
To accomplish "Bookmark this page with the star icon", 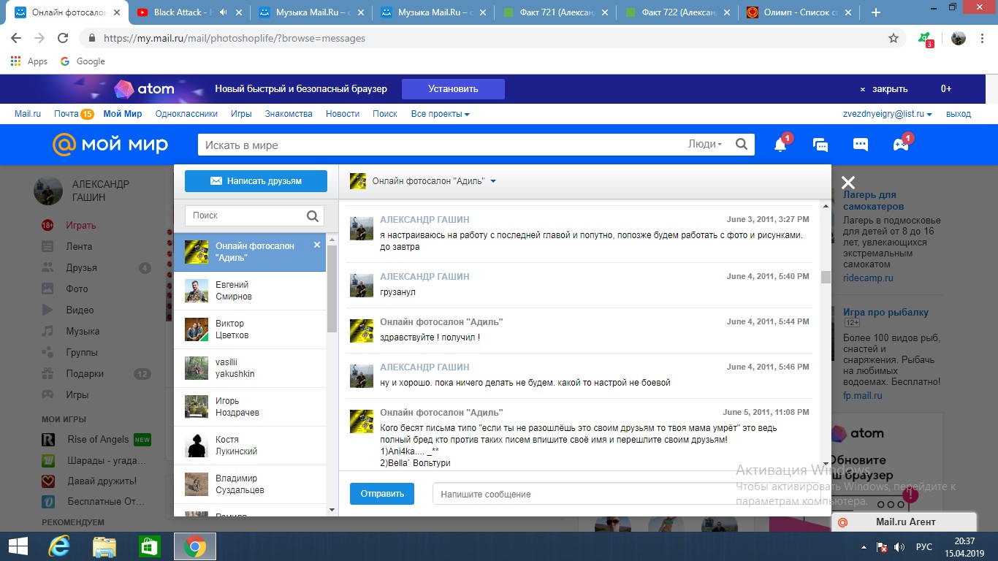I will tap(894, 38).
